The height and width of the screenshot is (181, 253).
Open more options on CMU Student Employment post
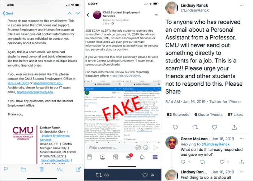coord(156,15)
